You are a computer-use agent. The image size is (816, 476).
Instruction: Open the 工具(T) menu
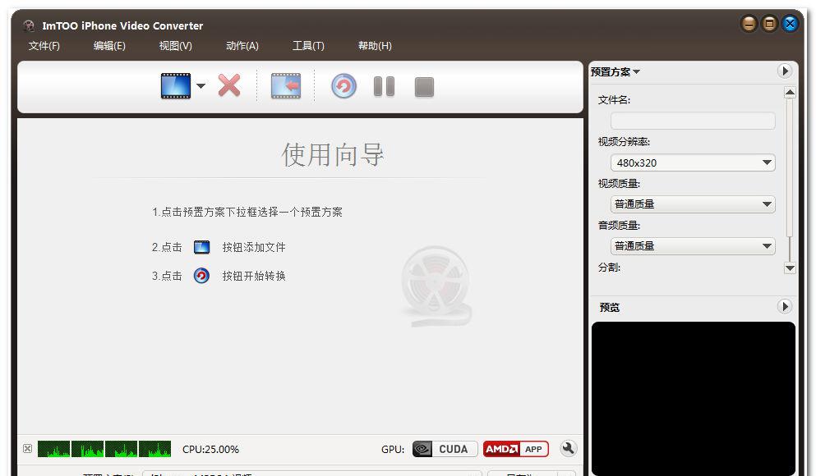(x=308, y=46)
